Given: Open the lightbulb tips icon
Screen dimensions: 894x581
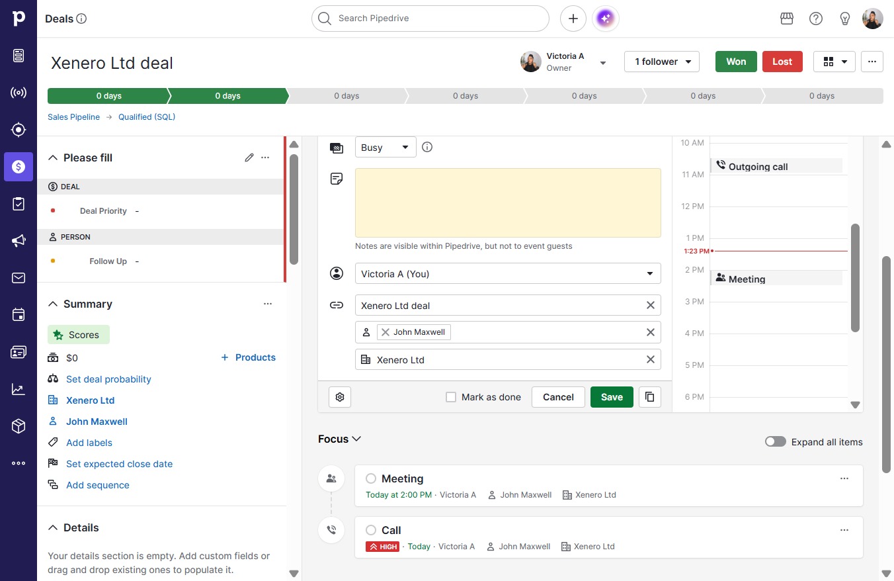Looking at the screenshot, I should [845, 19].
